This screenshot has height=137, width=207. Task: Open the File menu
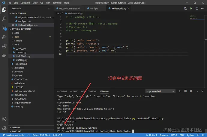pyautogui.click(x=9, y=3)
